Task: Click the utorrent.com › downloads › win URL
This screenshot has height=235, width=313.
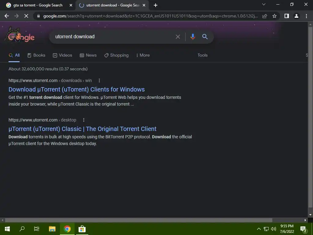Action: pyautogui.click(x=50, y=80)
